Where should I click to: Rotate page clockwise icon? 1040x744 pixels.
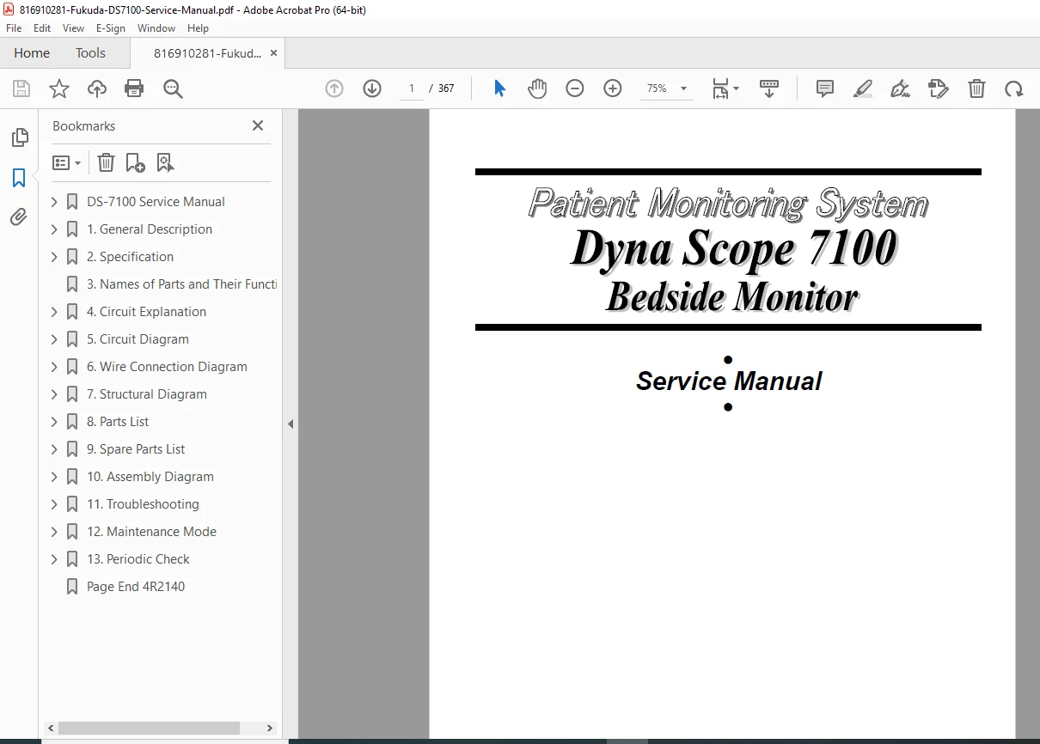1014,88
